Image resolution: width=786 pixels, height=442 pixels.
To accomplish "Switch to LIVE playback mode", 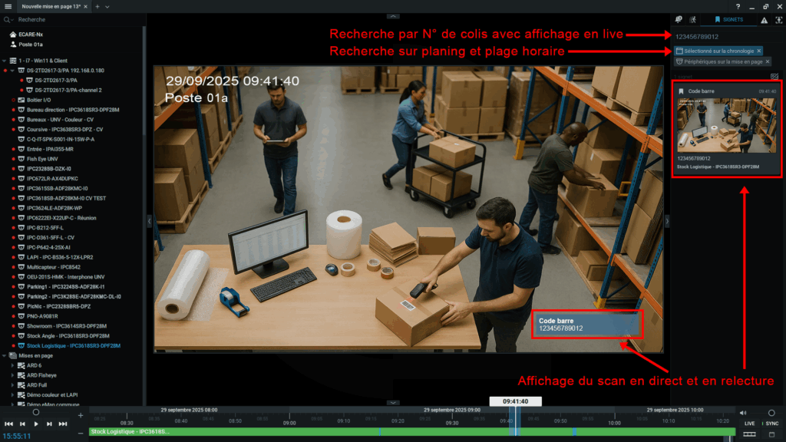I will 749,423.
